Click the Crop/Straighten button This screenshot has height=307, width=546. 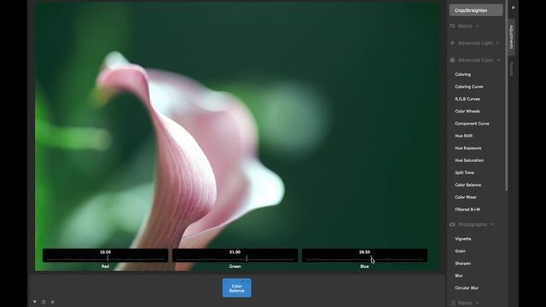[476, 10]
